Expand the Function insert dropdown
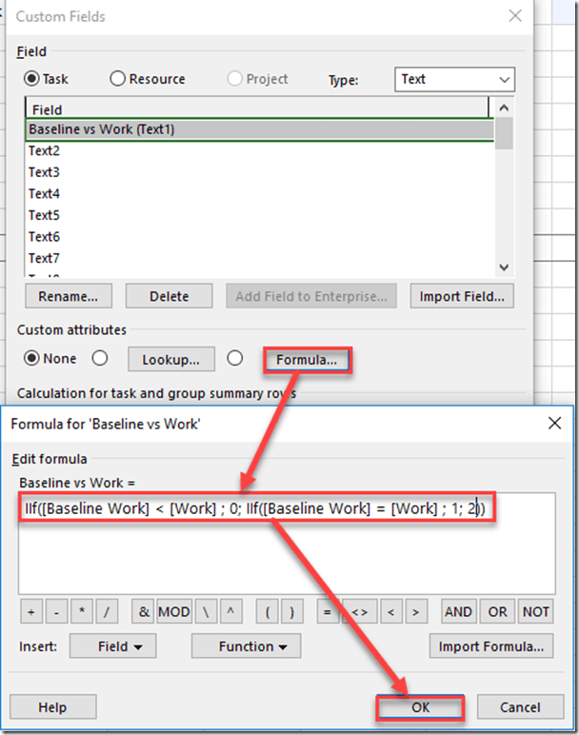 246,646
